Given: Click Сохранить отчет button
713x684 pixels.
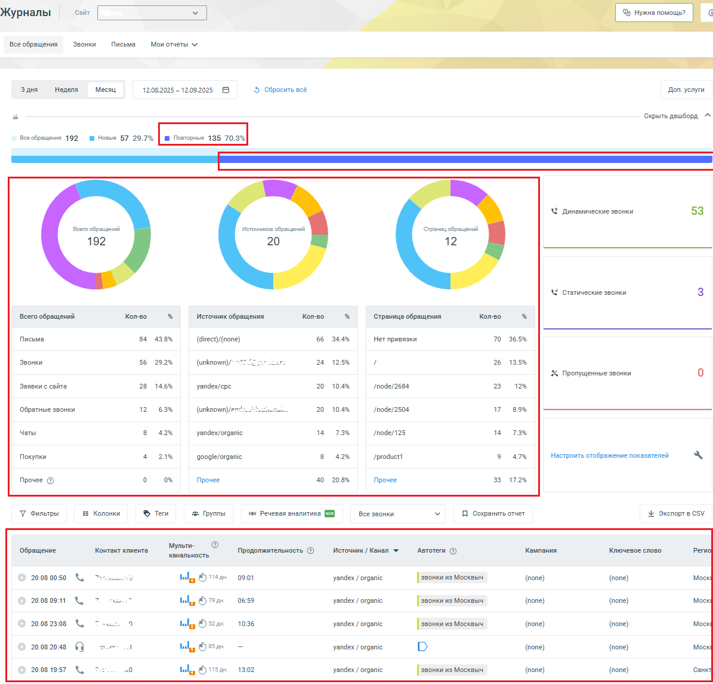Looking at the screenshot, I should (x=493, y=513).
